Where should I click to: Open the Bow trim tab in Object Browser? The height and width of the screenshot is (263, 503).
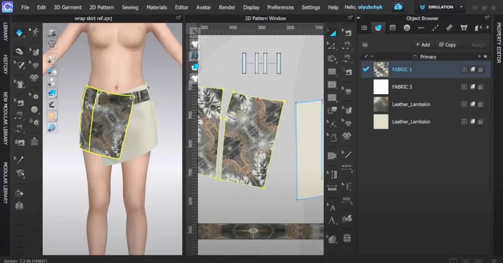pos(464,28)
